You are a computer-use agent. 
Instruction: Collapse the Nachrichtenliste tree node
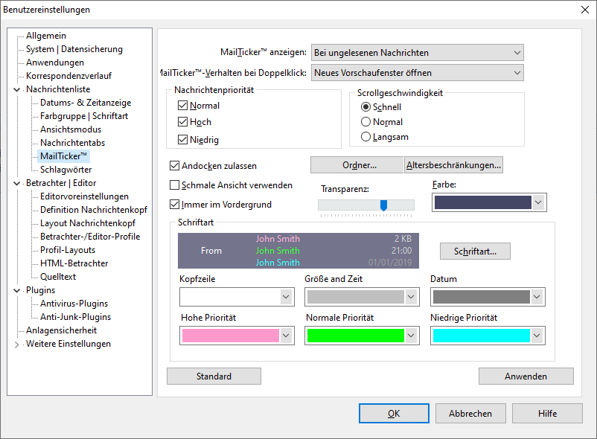click(17, 90)
